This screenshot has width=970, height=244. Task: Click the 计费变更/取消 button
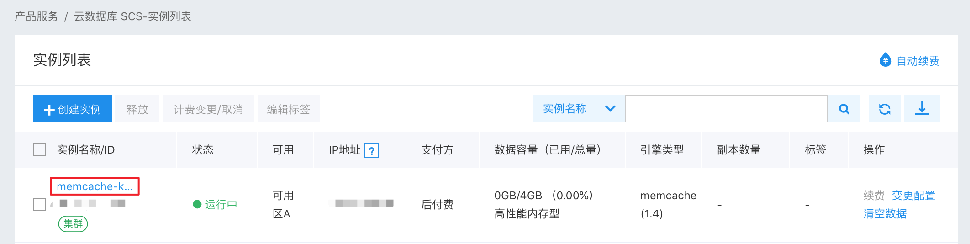pyautogui.click(x=208, y=109)
